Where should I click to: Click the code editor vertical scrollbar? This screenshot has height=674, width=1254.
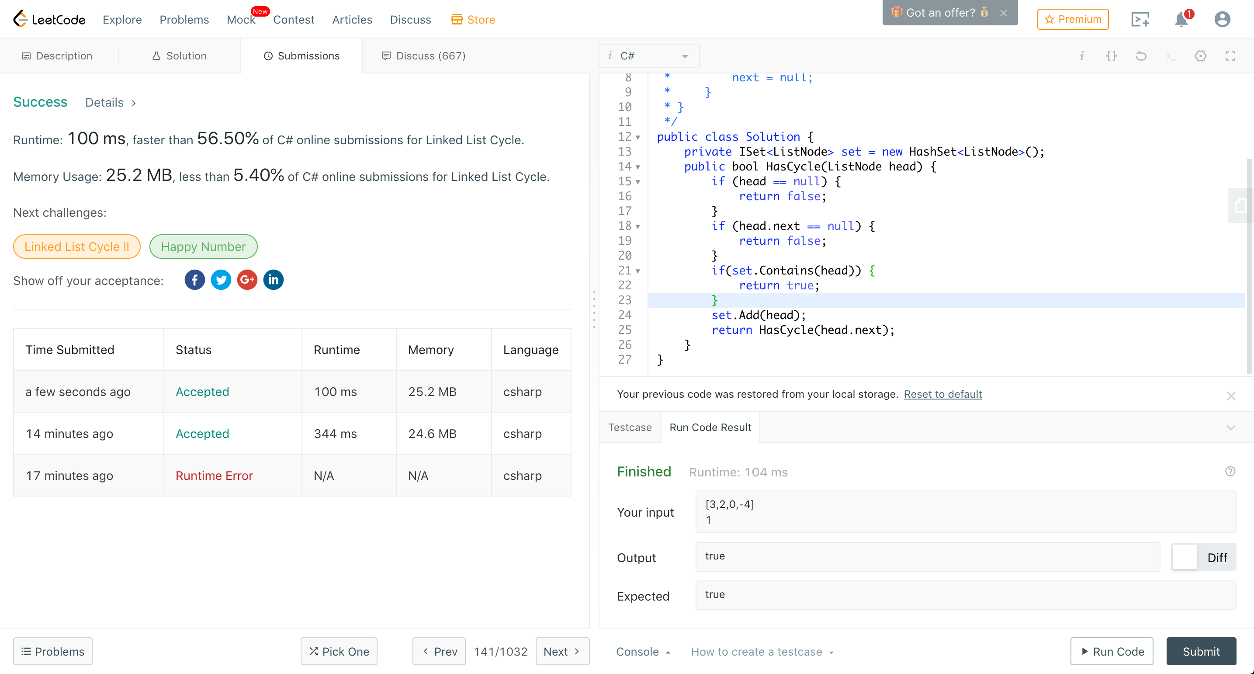tap(1249, 266)
